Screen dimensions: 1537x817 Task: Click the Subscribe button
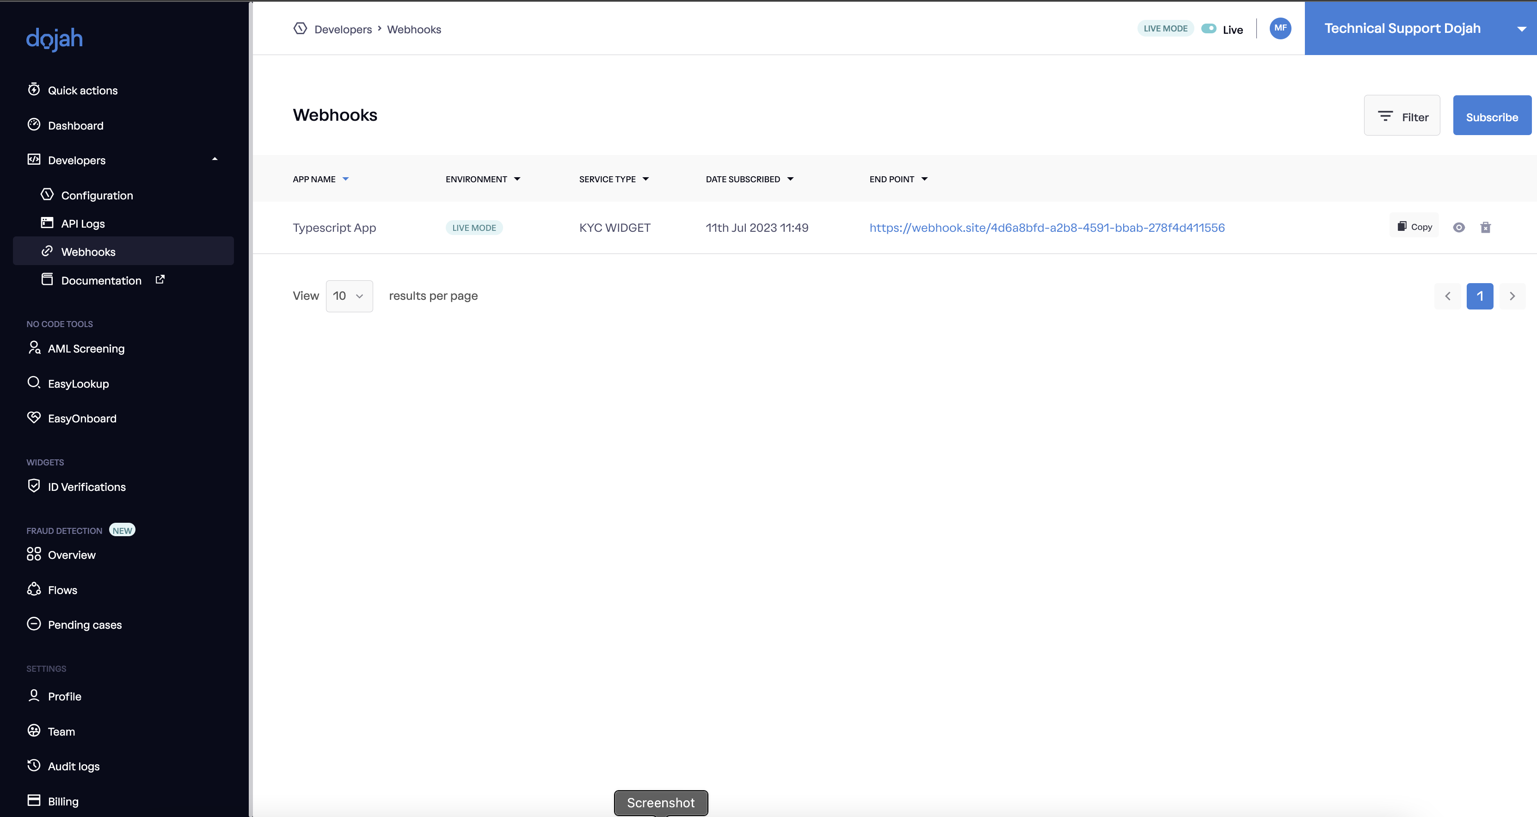tap(1492, 116)
